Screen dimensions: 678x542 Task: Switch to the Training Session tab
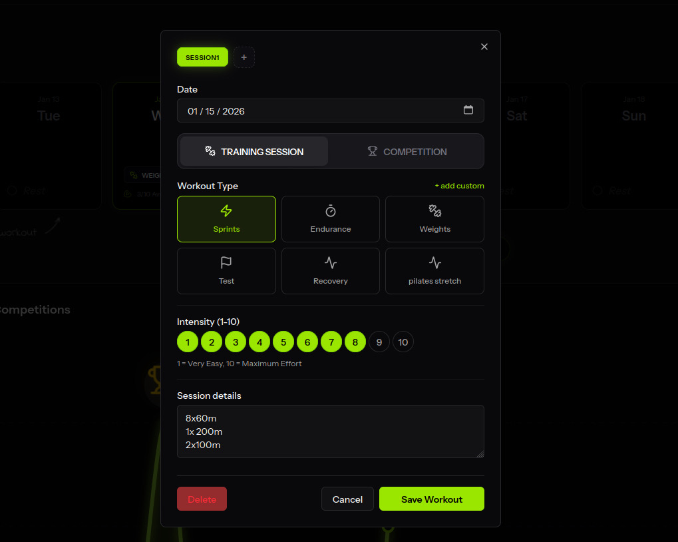[254, 152]
